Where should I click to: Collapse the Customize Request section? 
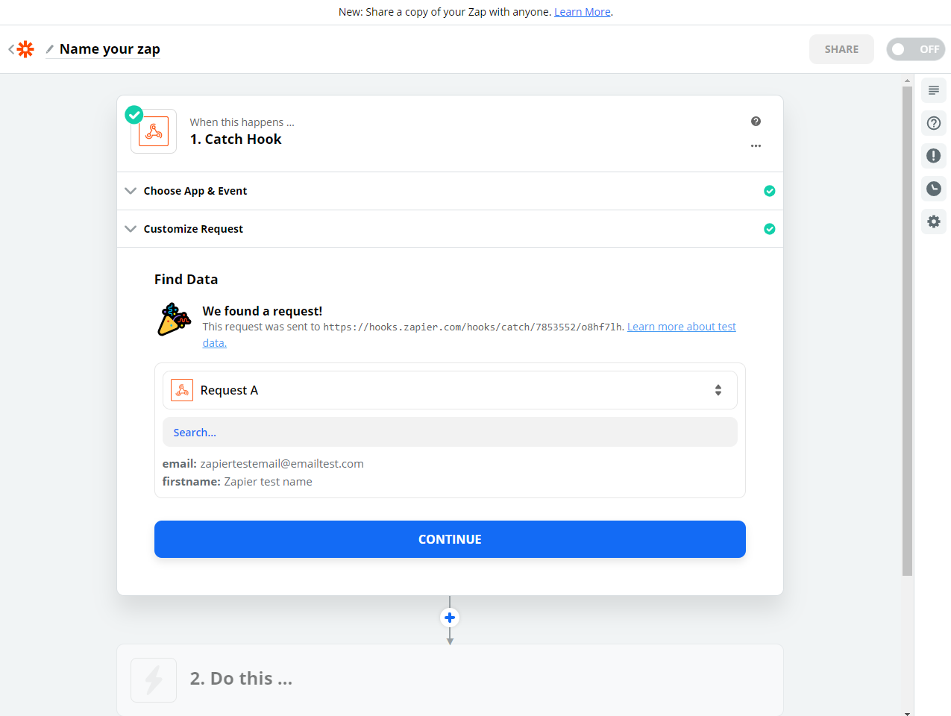(450, 229)
